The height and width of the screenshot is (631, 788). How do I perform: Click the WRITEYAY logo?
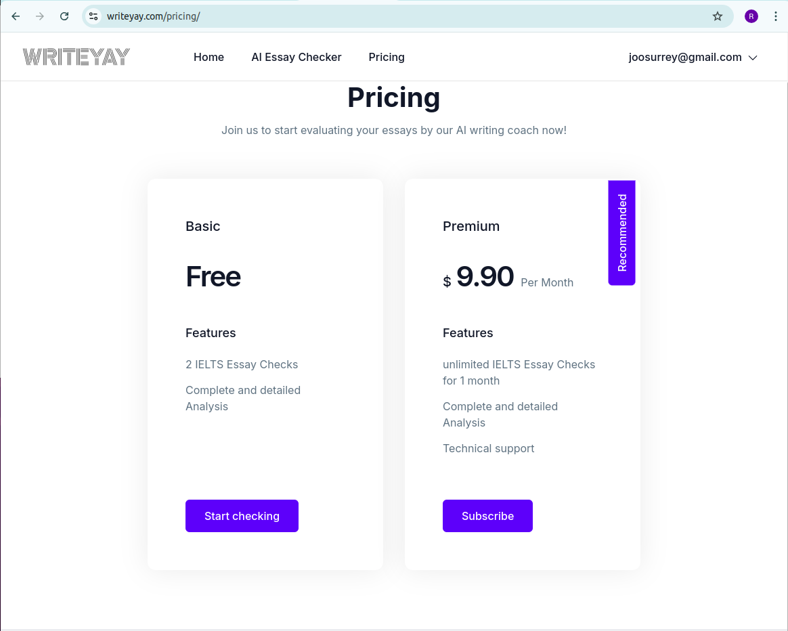click(x=76, y=57)
